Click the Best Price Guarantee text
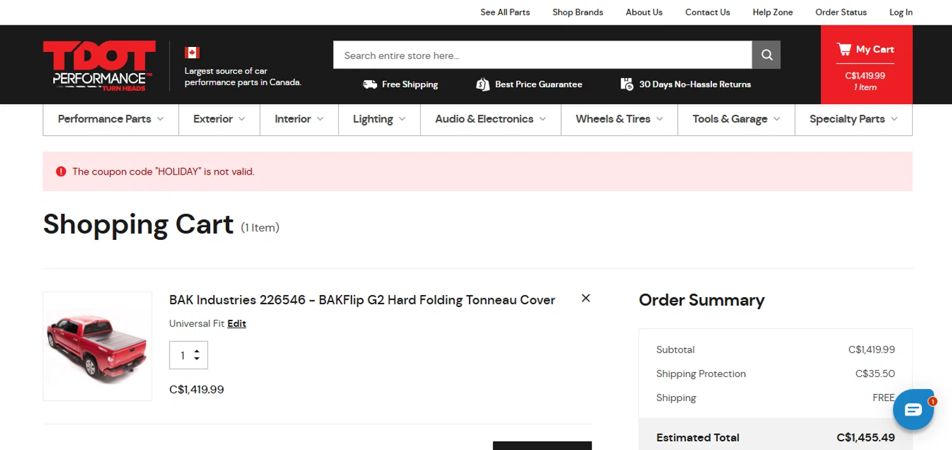The height and width of the screenshot is (450, 952). (x=538, y=84)
